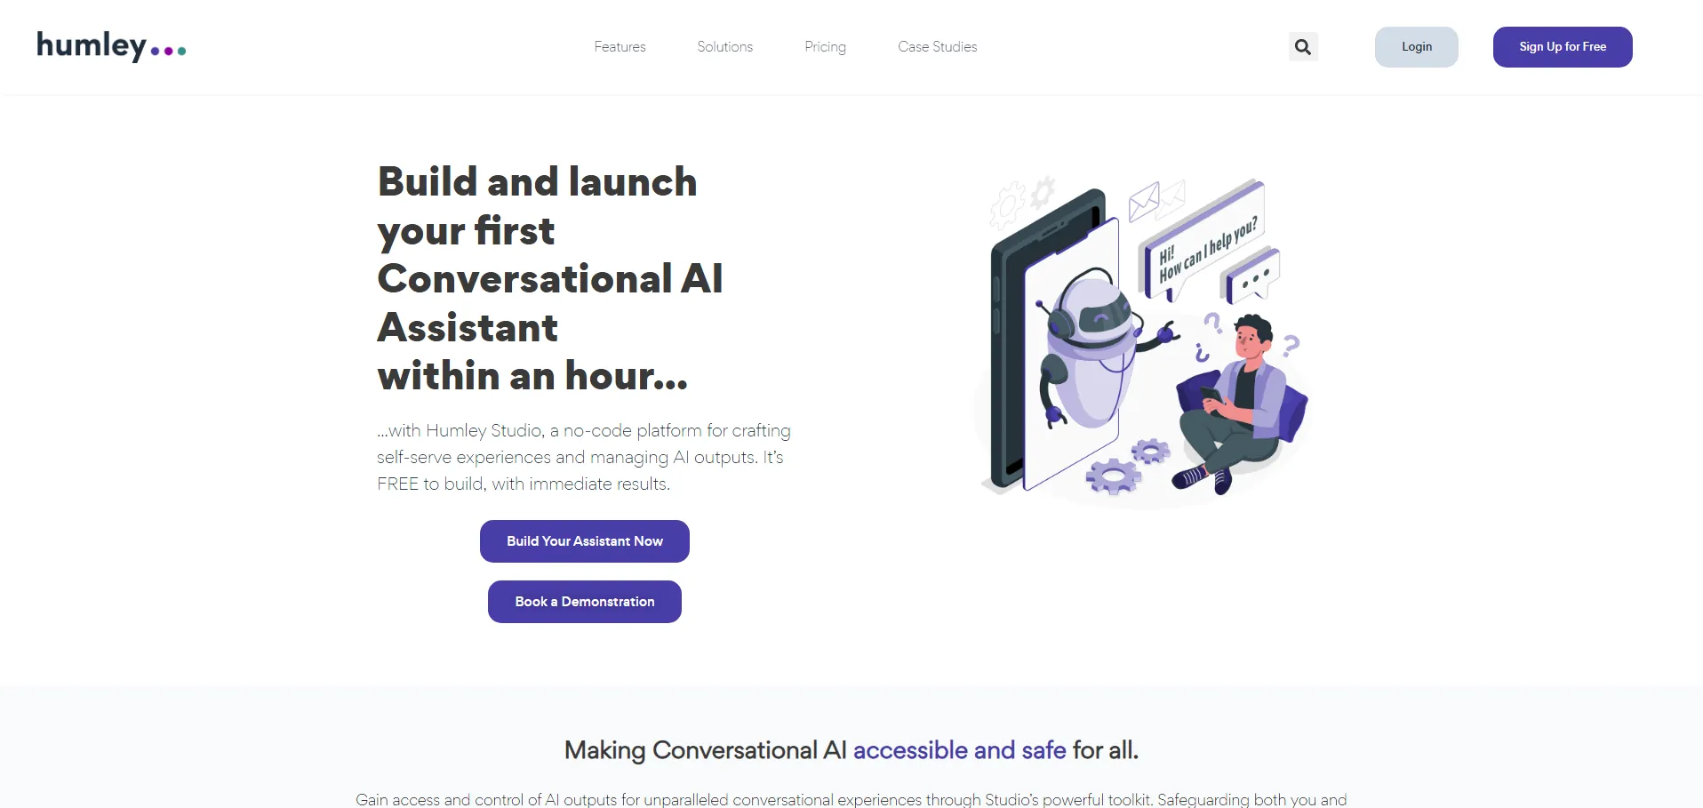1703x808 pixels.
Task: Click the search magnifier icon
Action: pyautogui.click(x=1303, y=47)
